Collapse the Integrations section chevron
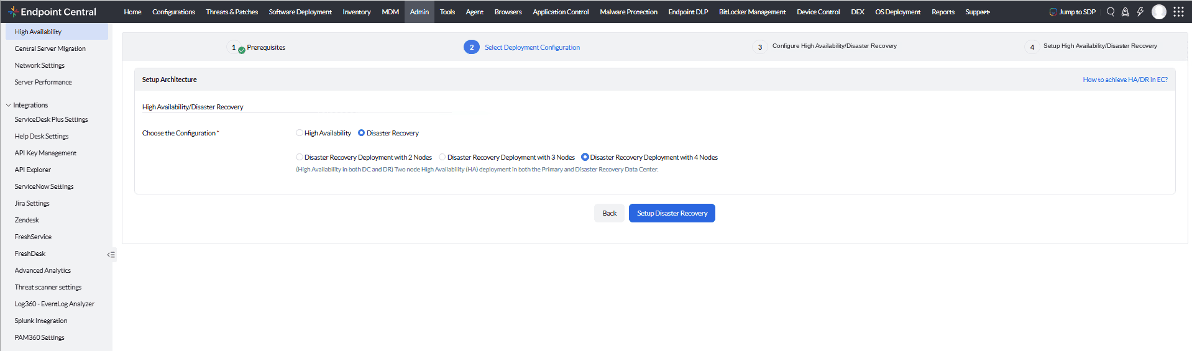 9,106
